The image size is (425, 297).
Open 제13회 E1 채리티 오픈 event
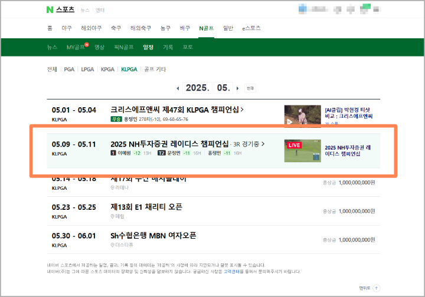146,207
